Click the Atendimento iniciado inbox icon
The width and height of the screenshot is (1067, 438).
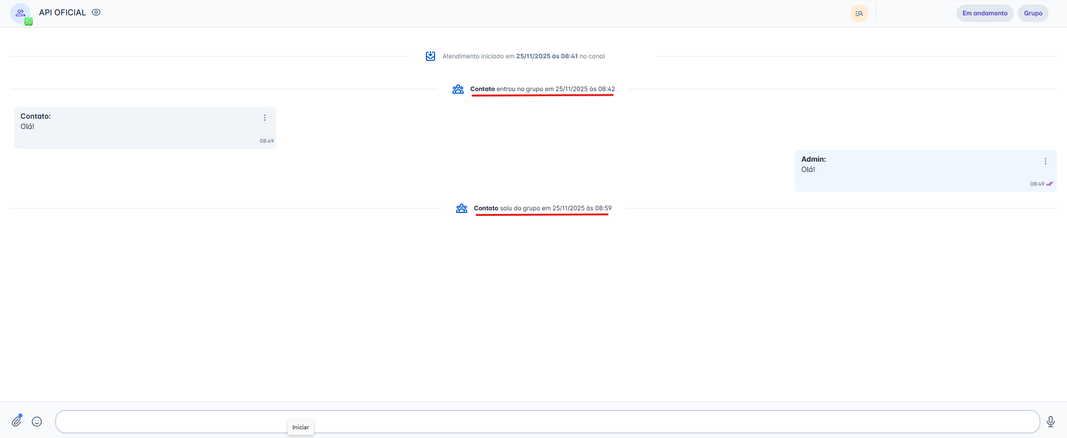coord(430,56)
